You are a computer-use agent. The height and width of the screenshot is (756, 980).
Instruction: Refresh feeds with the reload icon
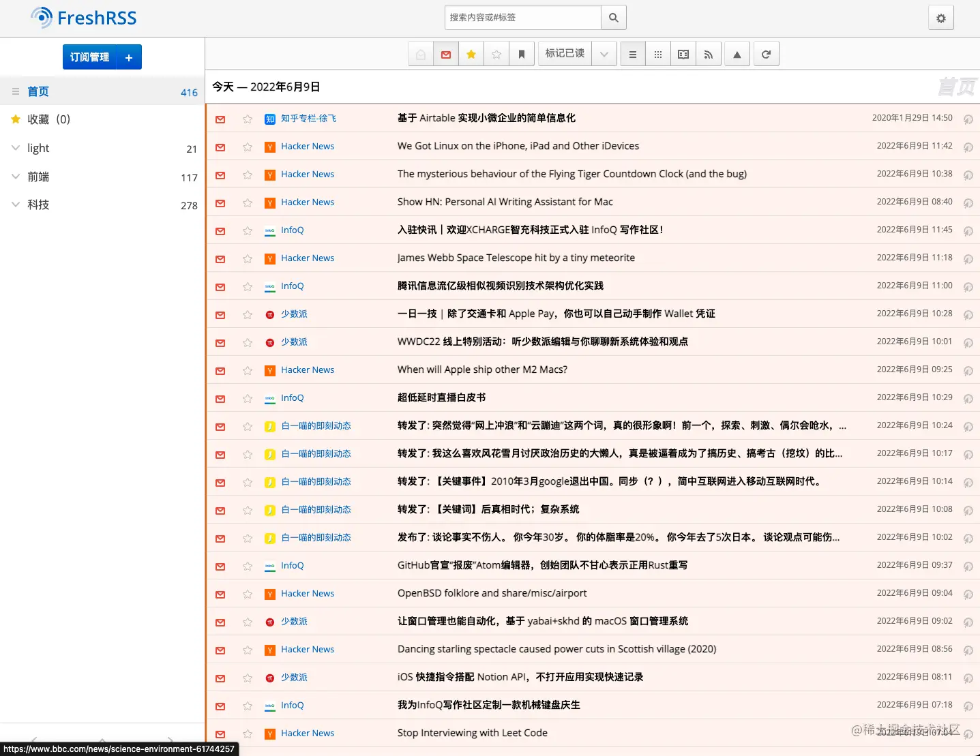(x=766, y=55)
